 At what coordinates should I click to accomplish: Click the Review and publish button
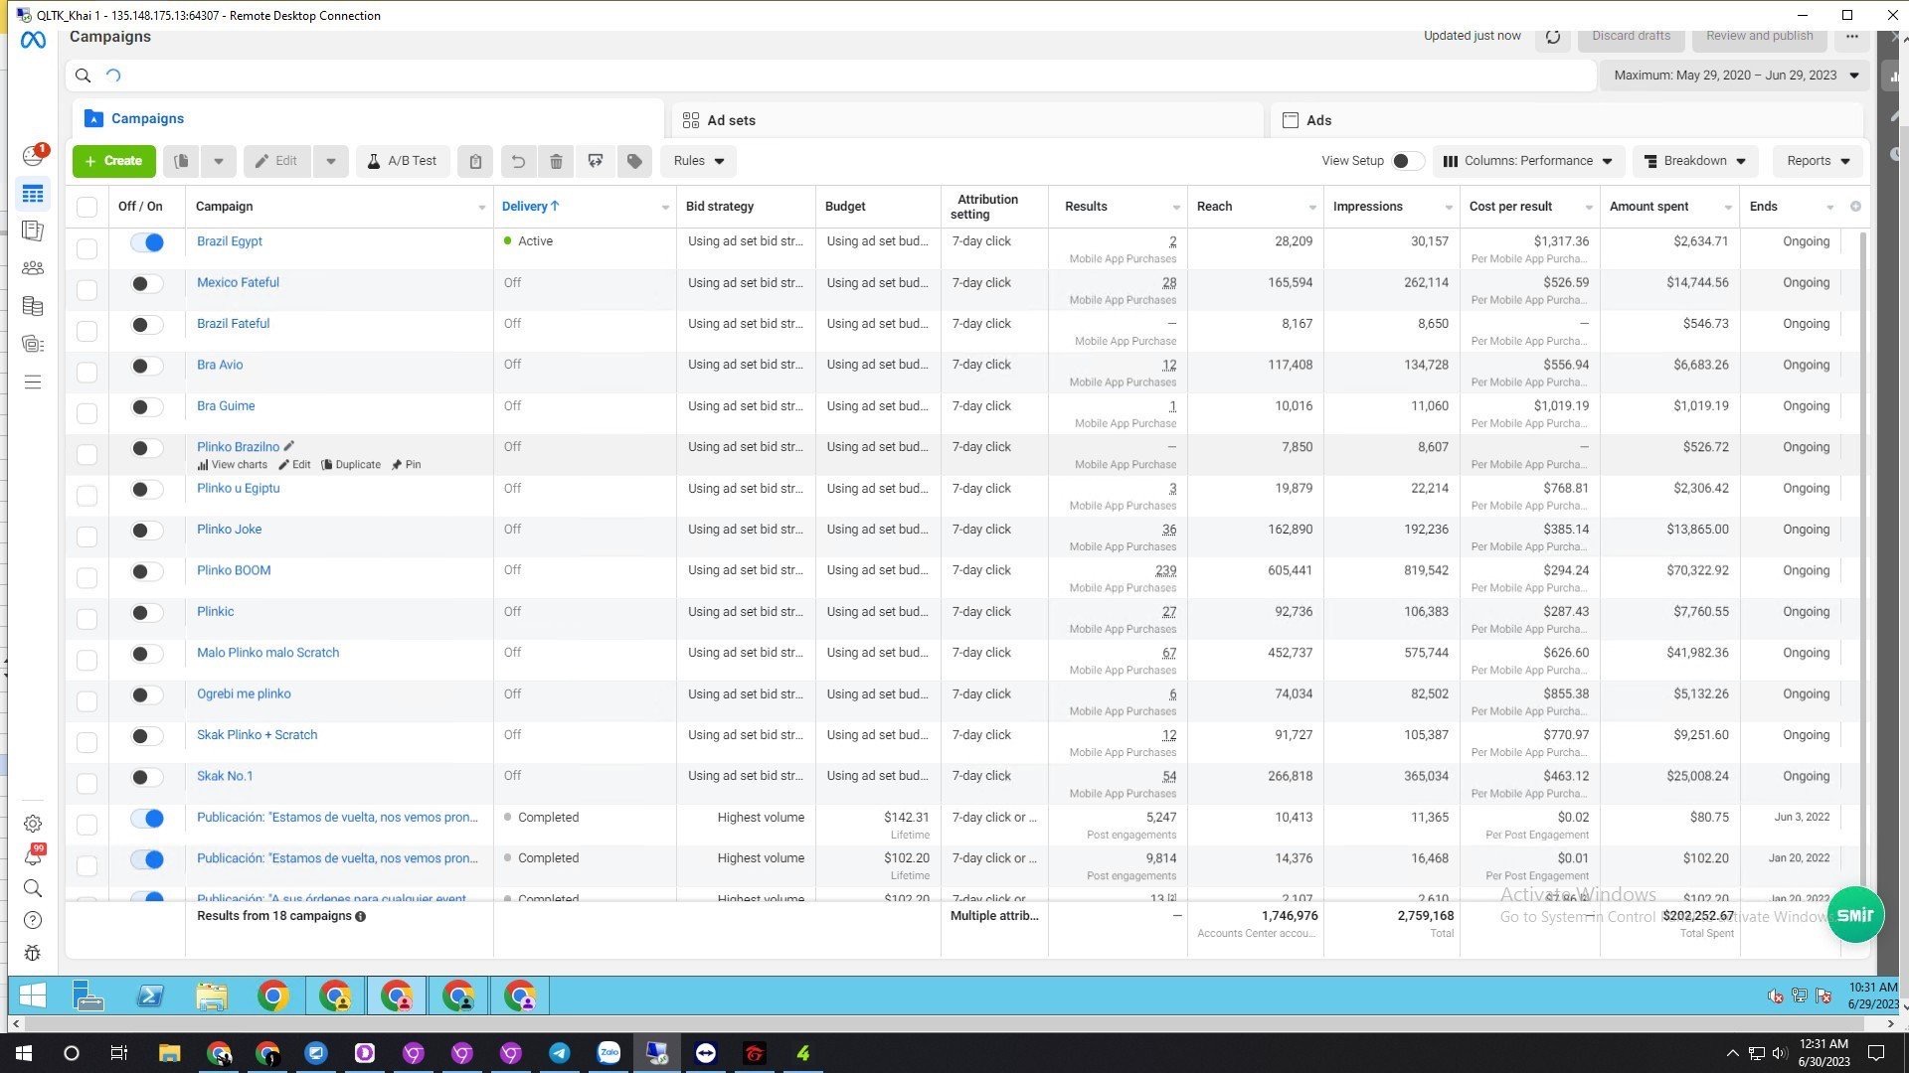[1759, 37]
